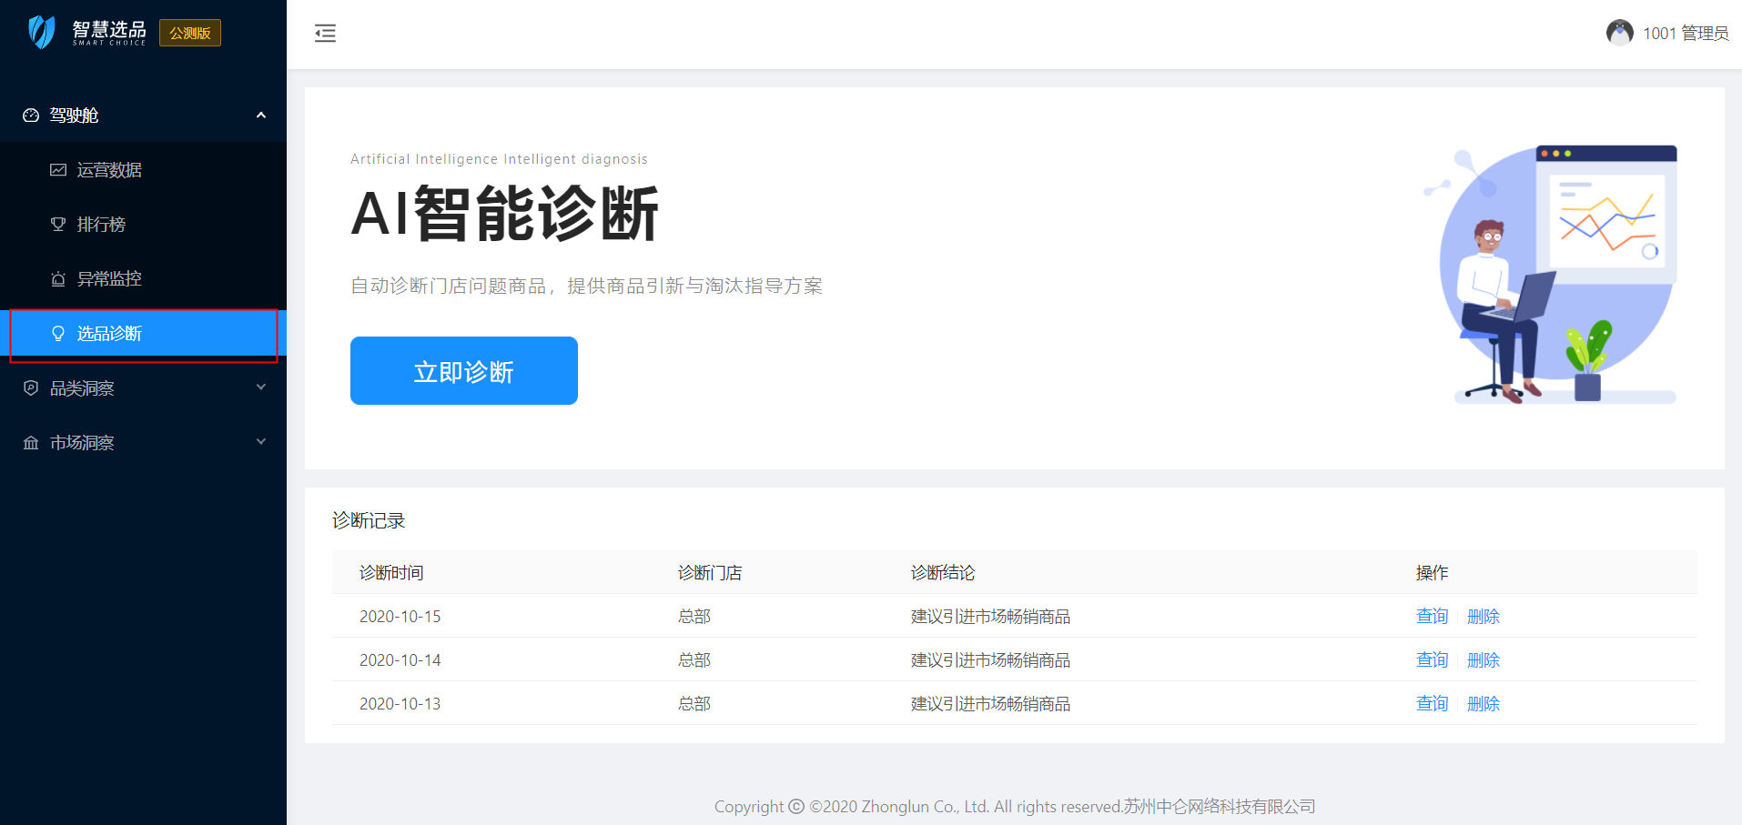Click the user avatar icon

pos(1619,33)
